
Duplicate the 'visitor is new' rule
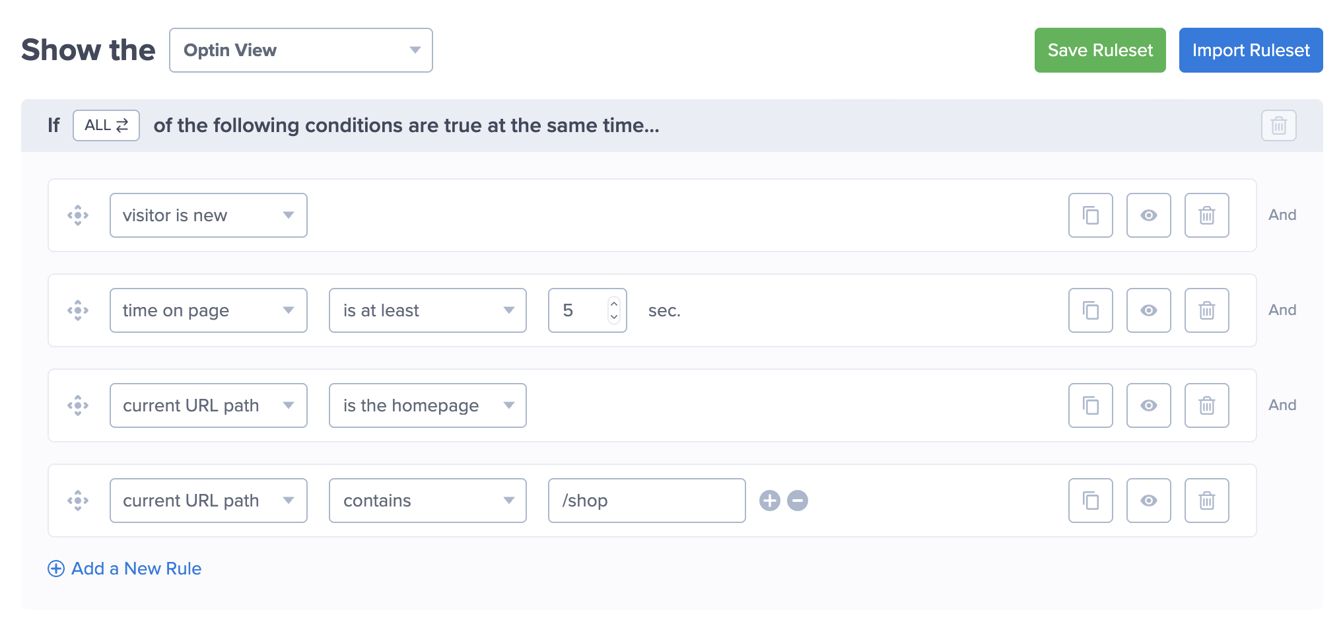[x=1090, y=215]
